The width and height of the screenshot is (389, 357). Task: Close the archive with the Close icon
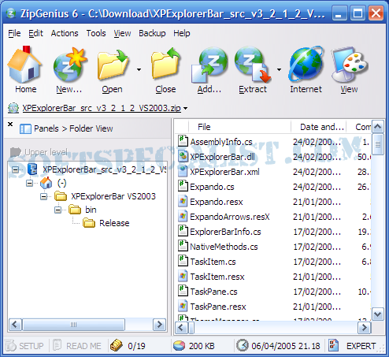point(165,64)
